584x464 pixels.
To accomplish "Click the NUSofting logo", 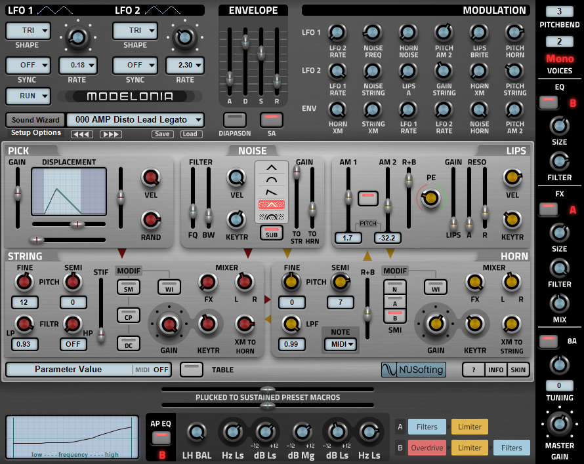I will point(413,370).
